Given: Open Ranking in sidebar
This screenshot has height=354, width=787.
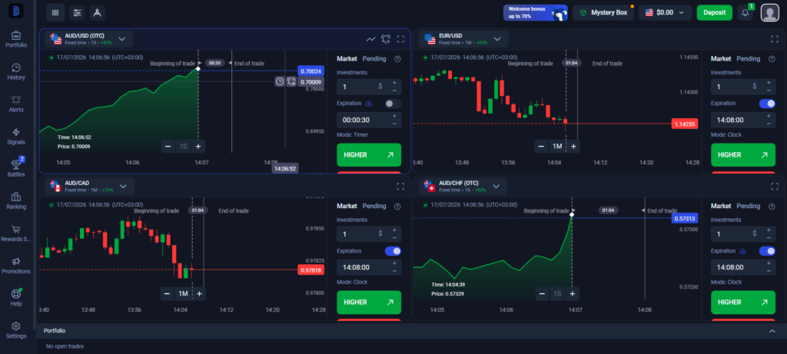Looking at the screenshot, I should [16, 201].
